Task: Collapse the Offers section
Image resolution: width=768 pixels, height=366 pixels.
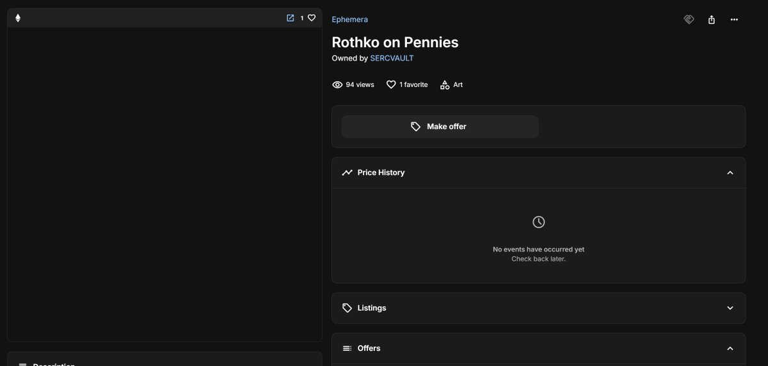Action: coord(730,348)
